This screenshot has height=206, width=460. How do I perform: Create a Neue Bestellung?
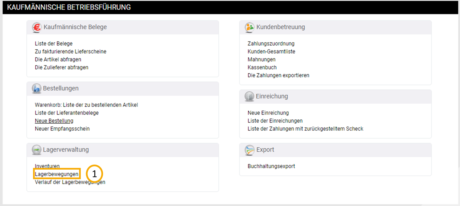point(54,120)
